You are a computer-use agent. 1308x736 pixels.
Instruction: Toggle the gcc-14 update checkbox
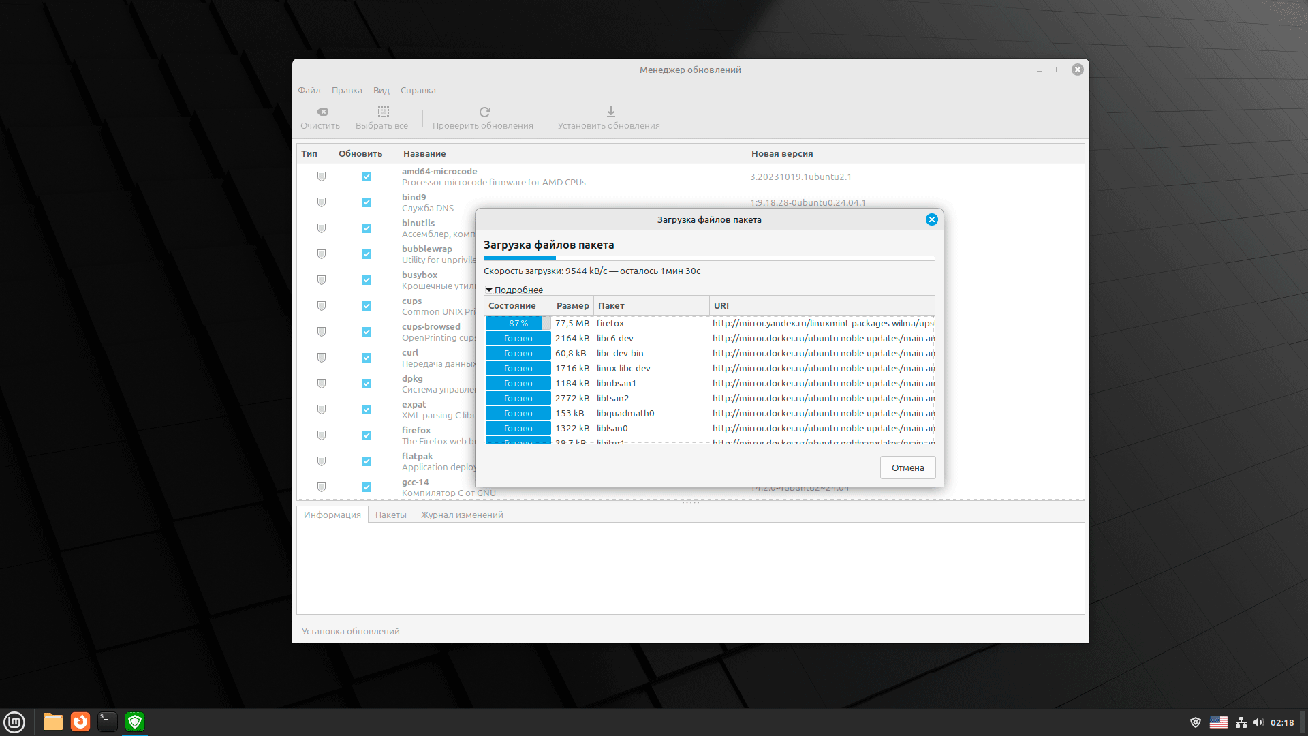click(367, 487)
